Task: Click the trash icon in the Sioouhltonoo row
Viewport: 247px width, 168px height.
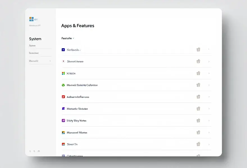Action: click(x=198, y=61)
